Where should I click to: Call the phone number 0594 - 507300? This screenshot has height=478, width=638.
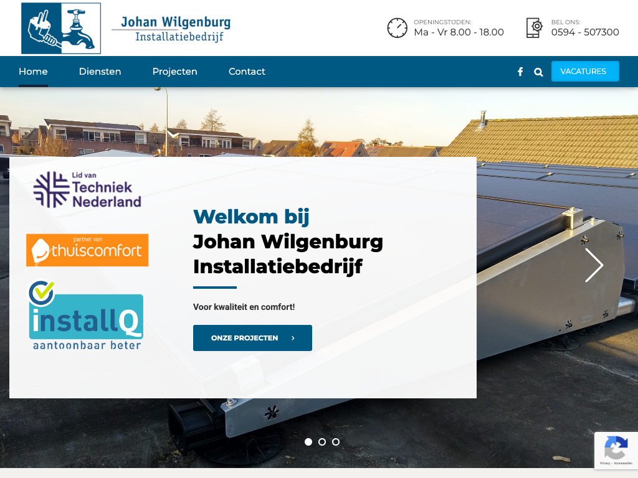point(585,32)
